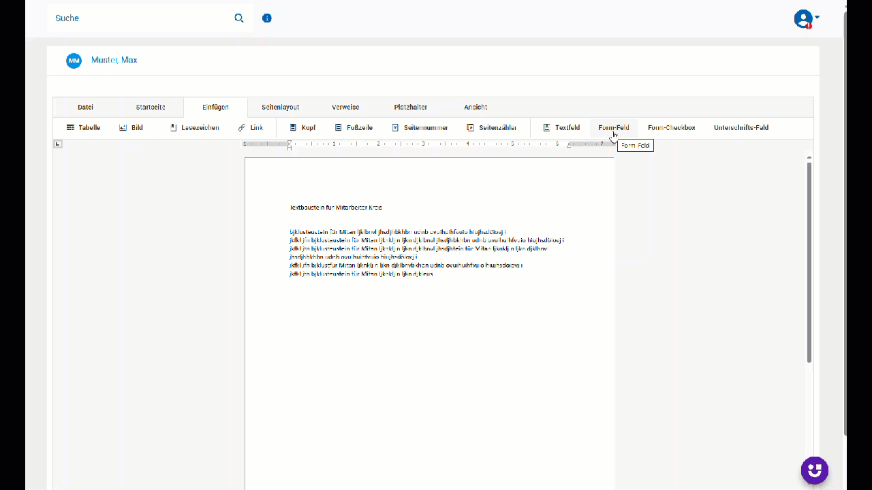Click the magnifying glass search icon

pyautogui.click(x=239, y=18)
